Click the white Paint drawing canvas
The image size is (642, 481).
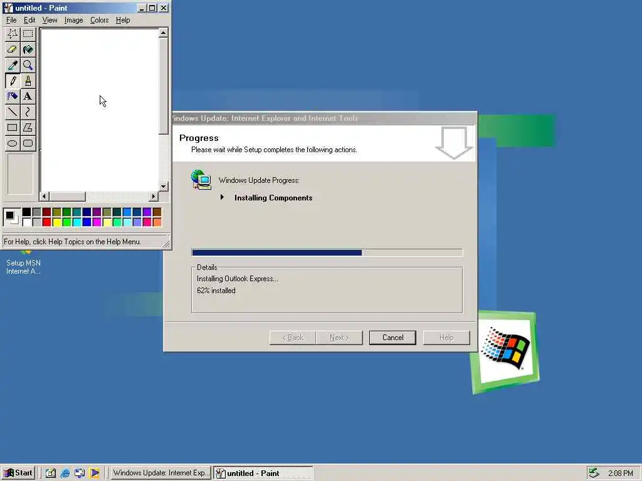tap(100, 110)
